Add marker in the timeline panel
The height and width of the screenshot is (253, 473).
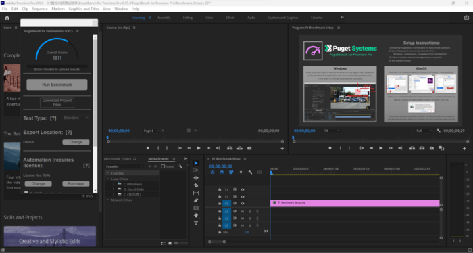click(241, 172)
